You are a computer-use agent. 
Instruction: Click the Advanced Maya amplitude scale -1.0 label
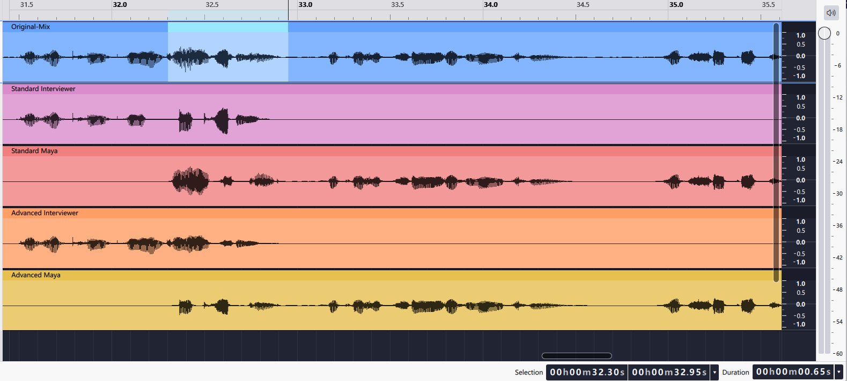coord(799,324)
